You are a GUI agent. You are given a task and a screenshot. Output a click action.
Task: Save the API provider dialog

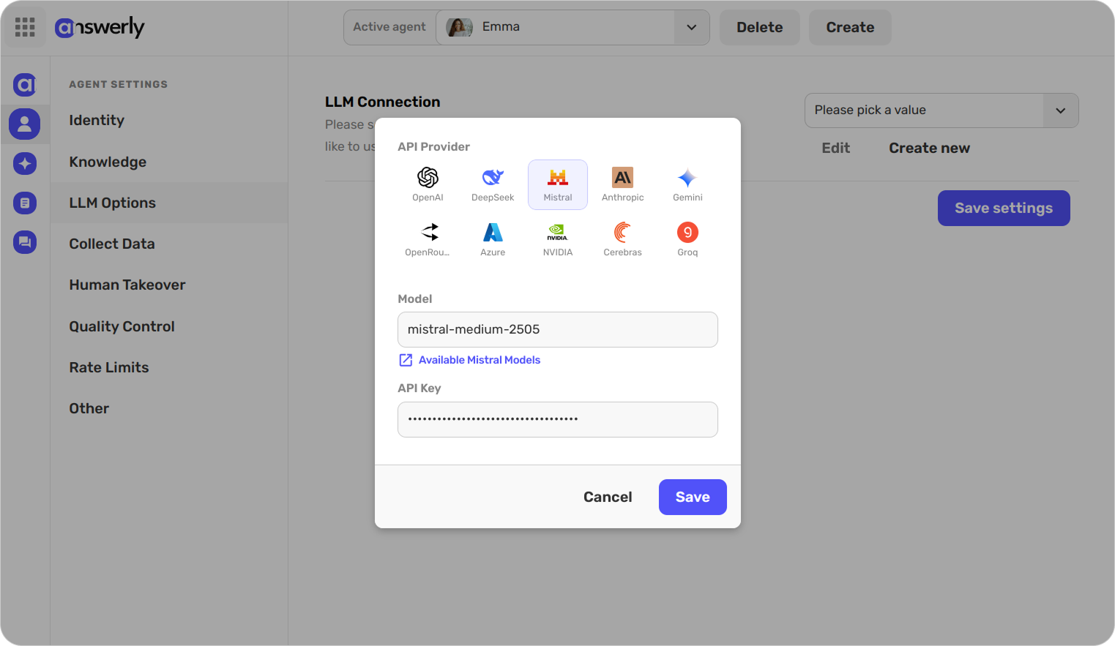pyautogui.click(x=693, y=497)
